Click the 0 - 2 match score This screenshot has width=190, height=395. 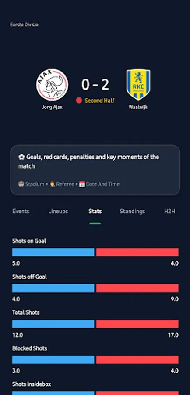tap(95, 84)
